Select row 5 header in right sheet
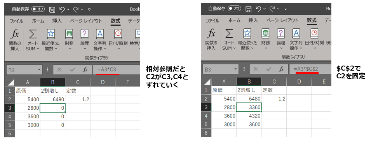Image resolution: width=371 pixels, height=142 pixels. (206, 124)
